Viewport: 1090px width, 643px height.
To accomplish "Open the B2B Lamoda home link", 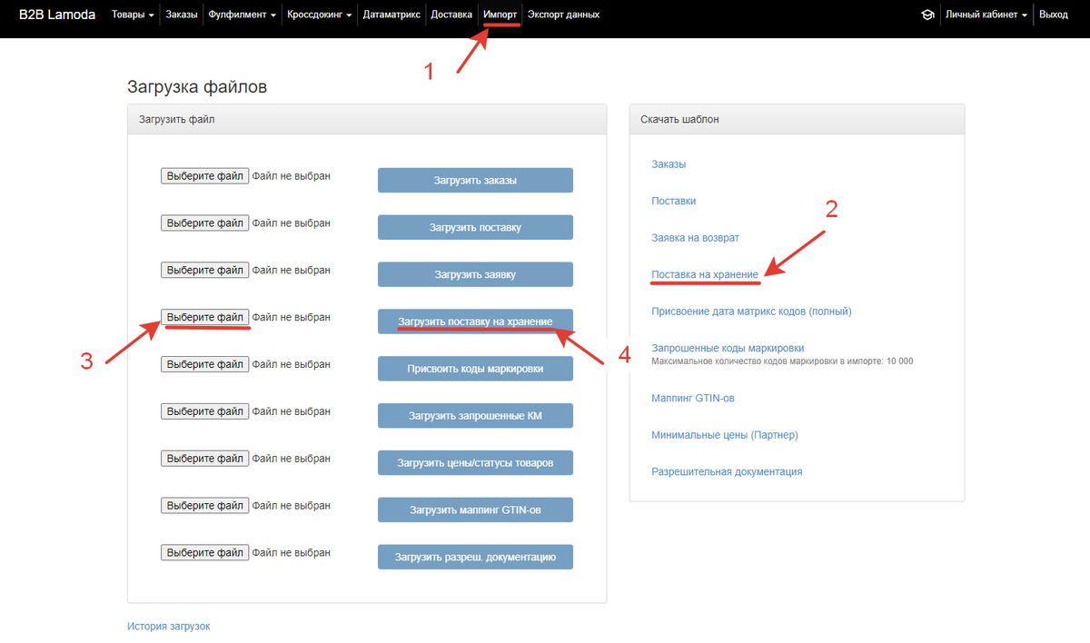I will 57,15.
